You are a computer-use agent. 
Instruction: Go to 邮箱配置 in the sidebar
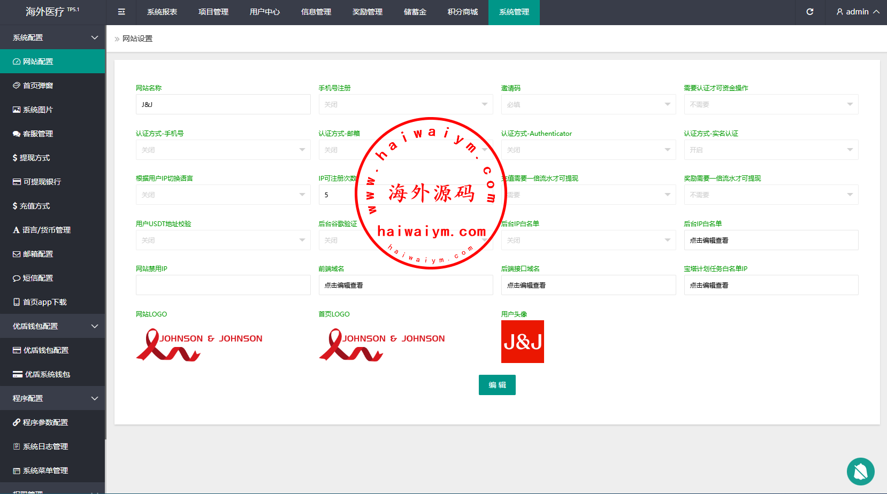[52, 254]
